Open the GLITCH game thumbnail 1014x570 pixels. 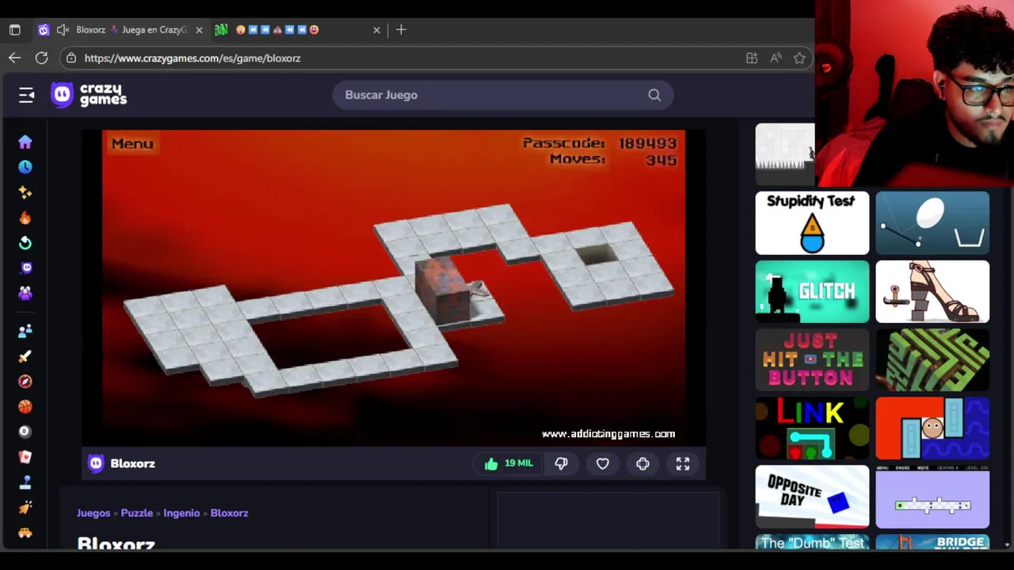coord(812,291)
